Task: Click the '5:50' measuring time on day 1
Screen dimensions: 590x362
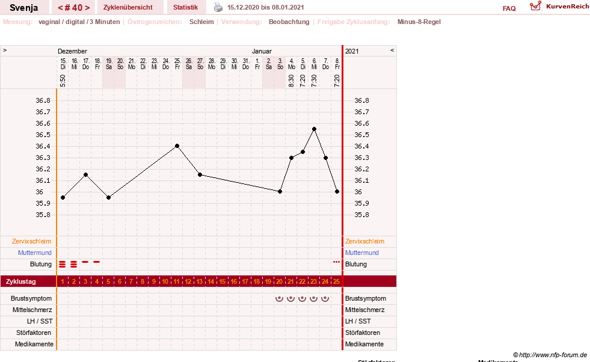Action: (63, 81)
